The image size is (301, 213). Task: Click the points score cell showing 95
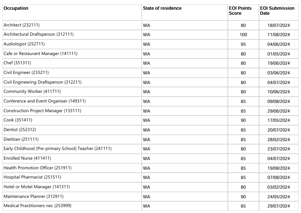(243, 44)
